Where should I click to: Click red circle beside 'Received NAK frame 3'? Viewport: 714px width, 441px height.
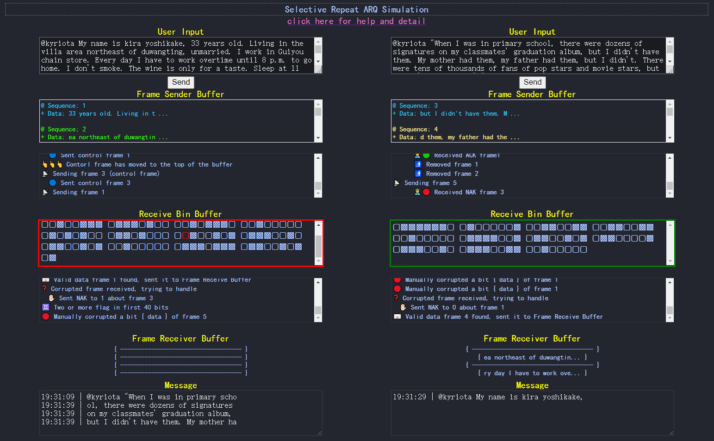click(426, 192)
